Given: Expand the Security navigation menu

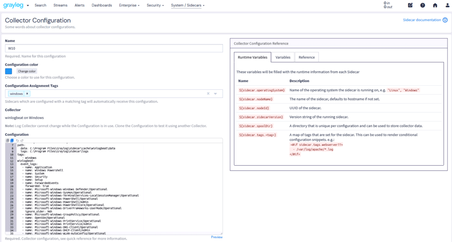Looking at the screenshot, I should (155, 5).
